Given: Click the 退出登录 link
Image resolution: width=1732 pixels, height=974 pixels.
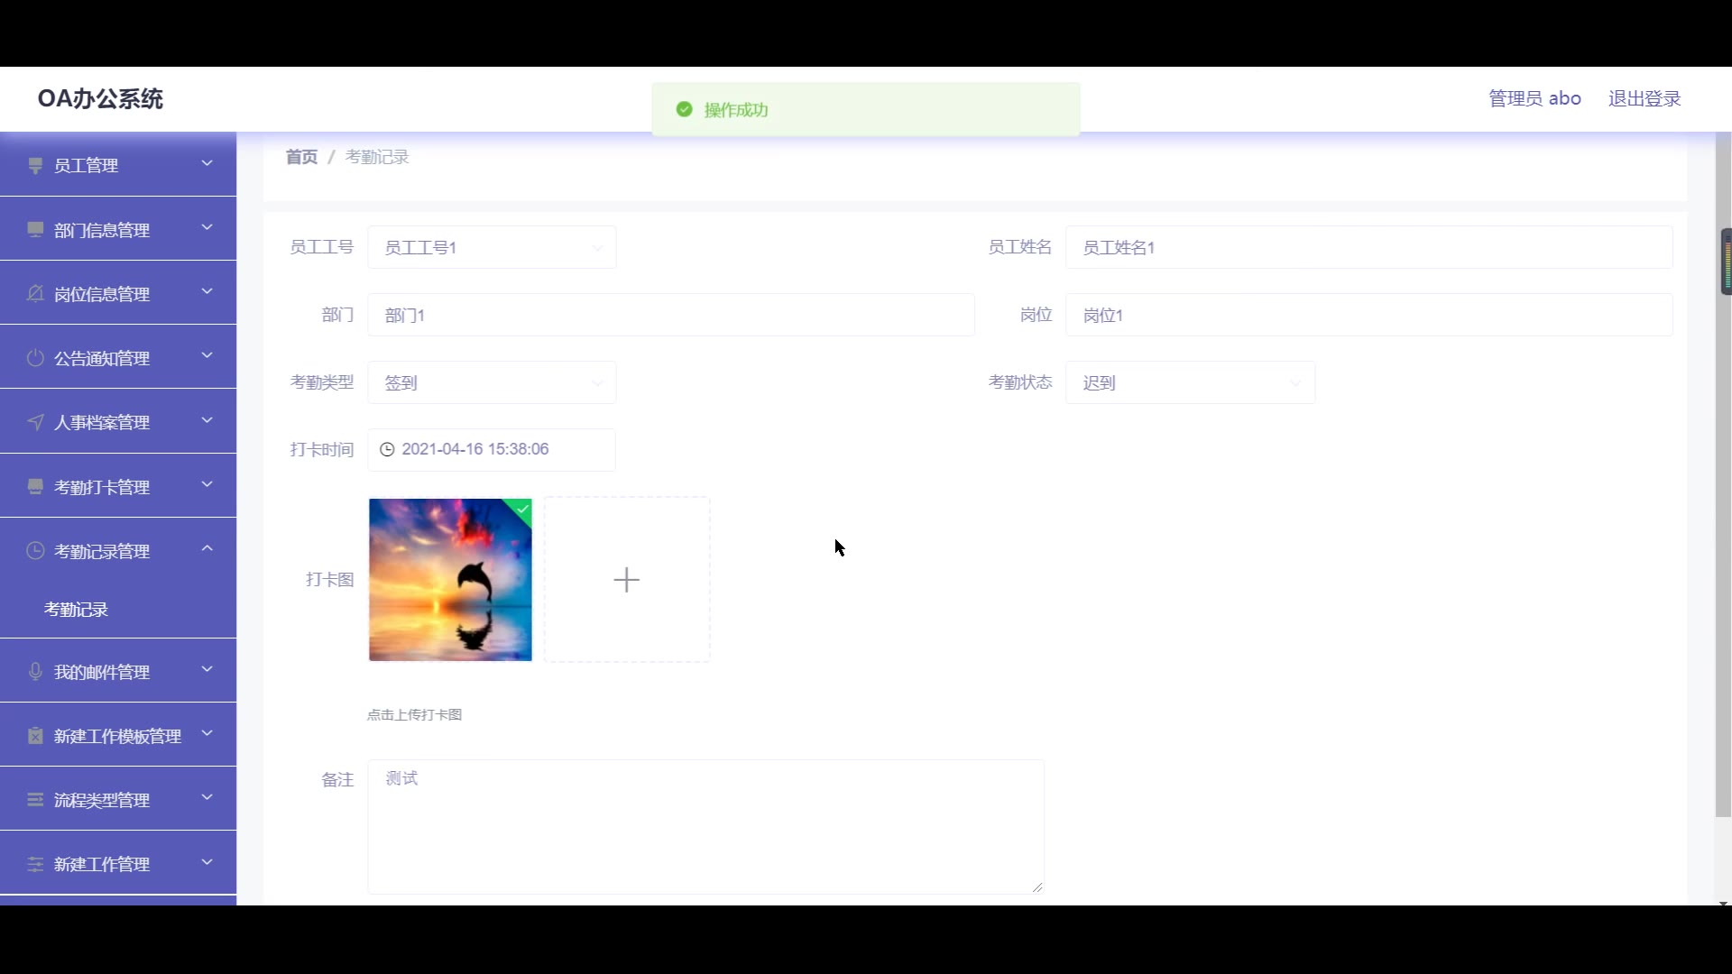Looking at the screenshot, I should [x=1644, y=98].
